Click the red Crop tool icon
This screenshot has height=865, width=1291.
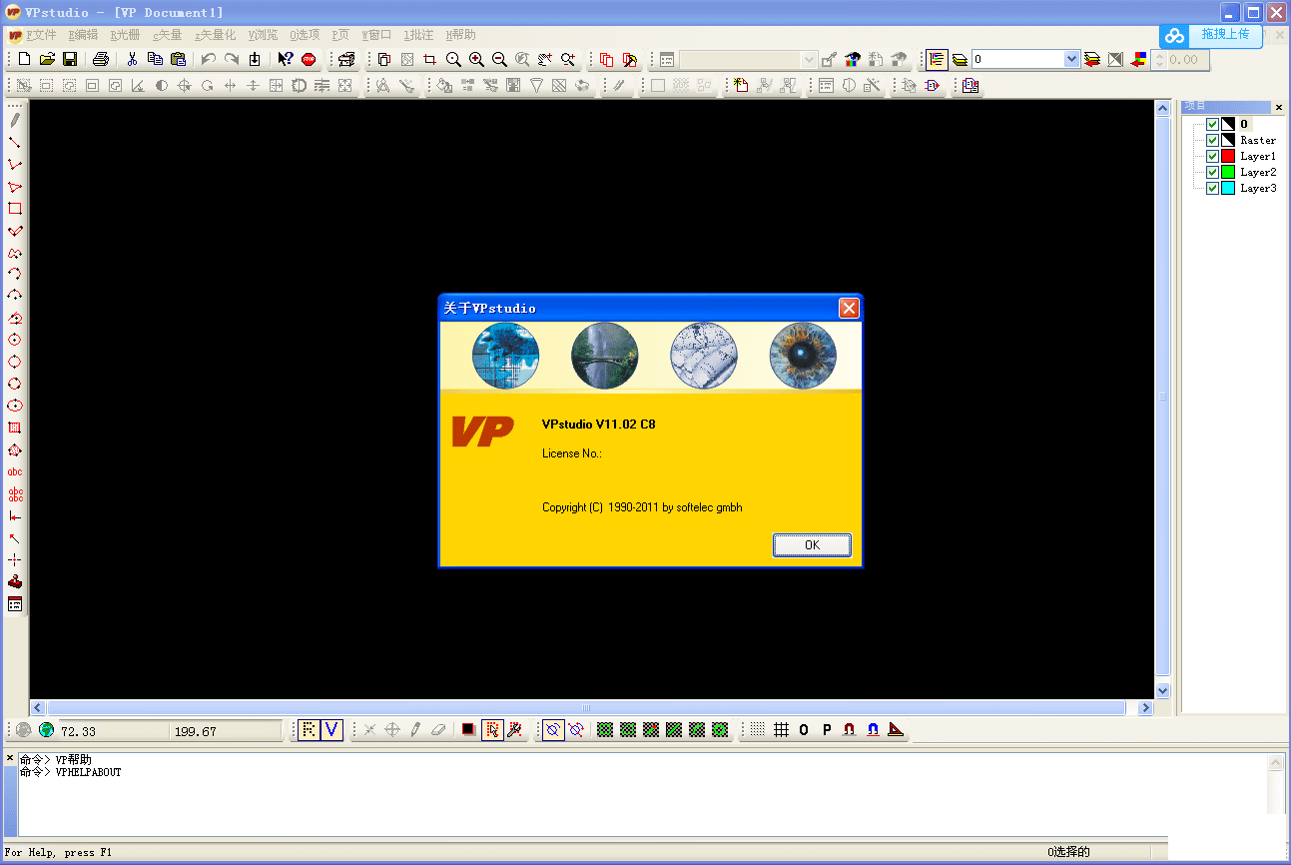pyautogui.click(x=430, y=60)
